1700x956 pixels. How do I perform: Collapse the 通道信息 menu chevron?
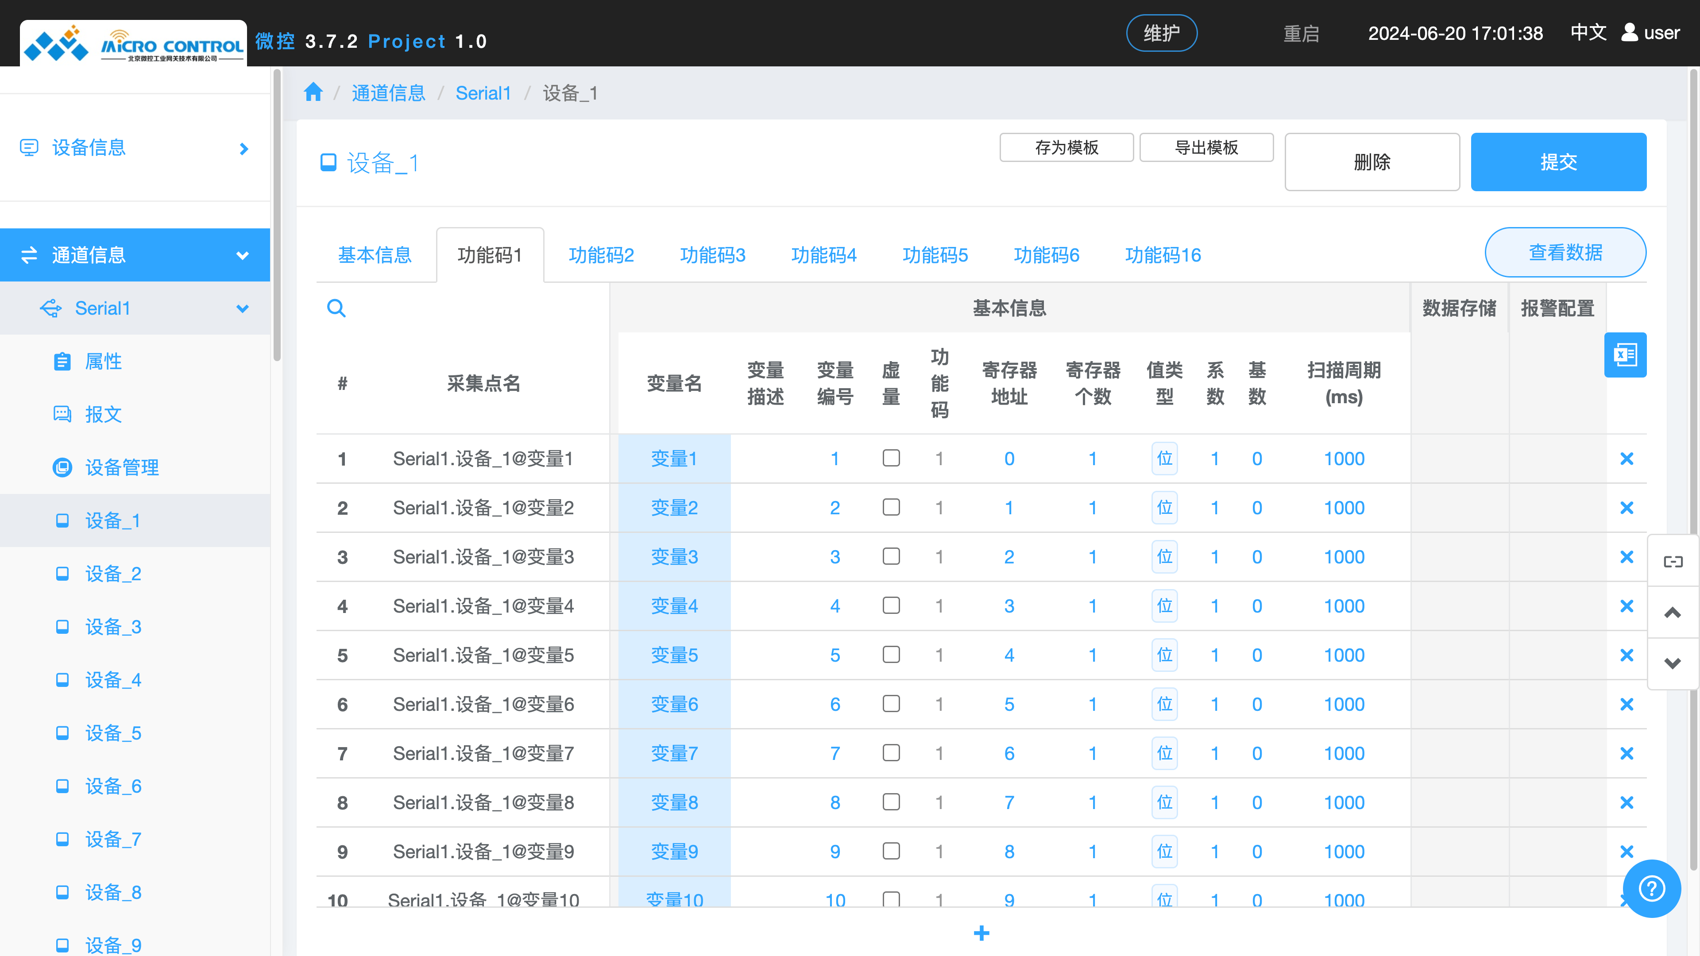(243, 255)
